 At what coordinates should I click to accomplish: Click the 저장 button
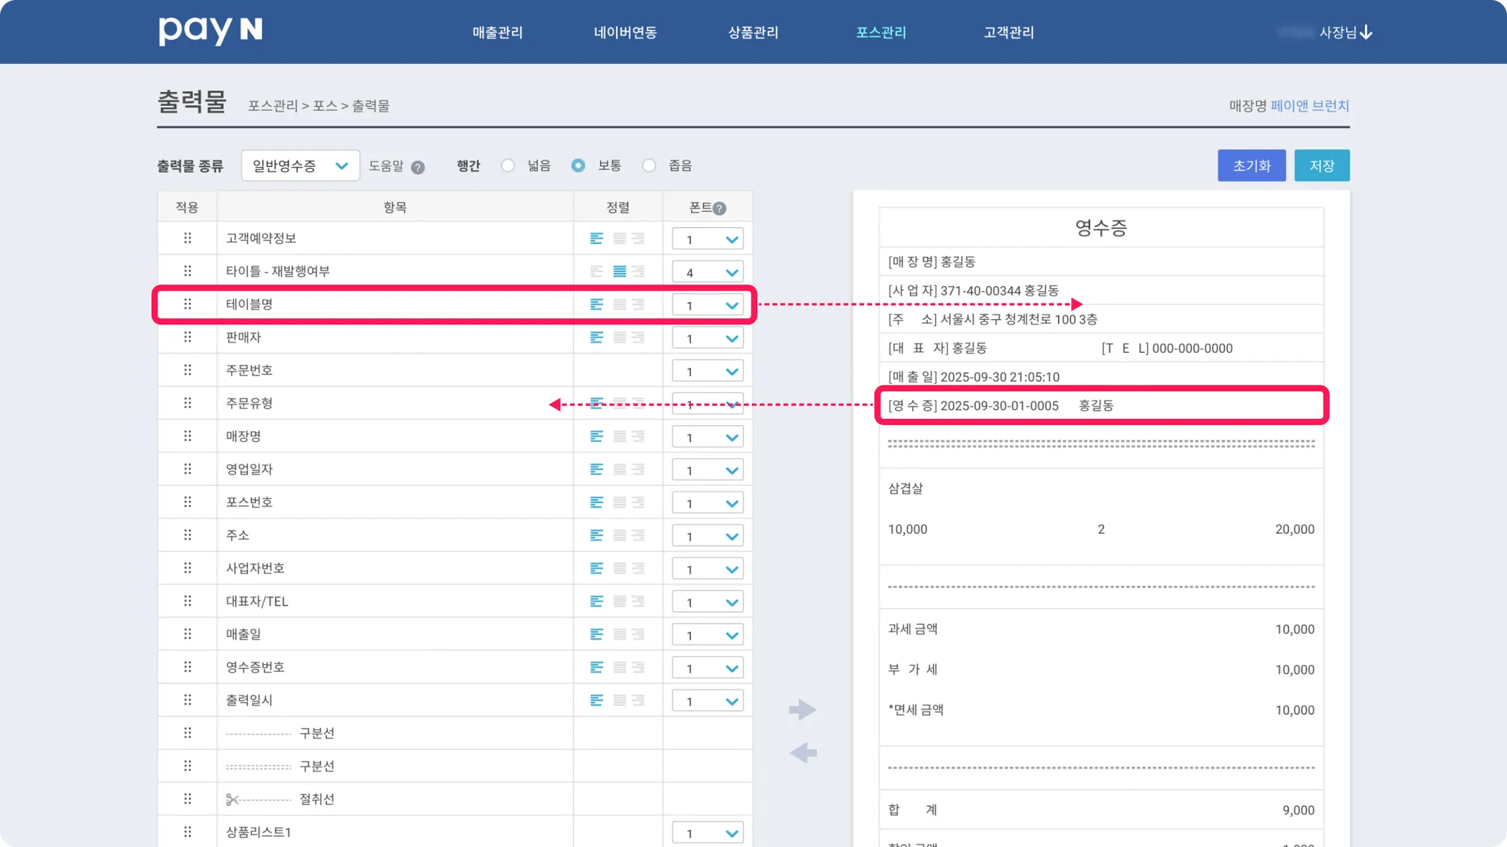1322,165
